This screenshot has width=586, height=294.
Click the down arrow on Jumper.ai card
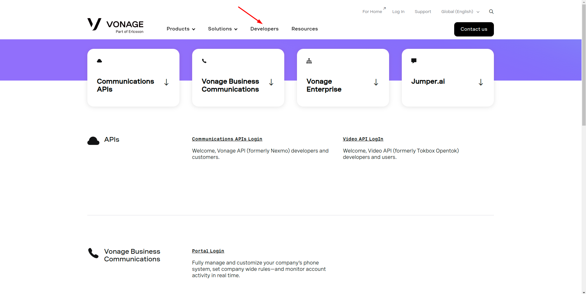(481, 82)
